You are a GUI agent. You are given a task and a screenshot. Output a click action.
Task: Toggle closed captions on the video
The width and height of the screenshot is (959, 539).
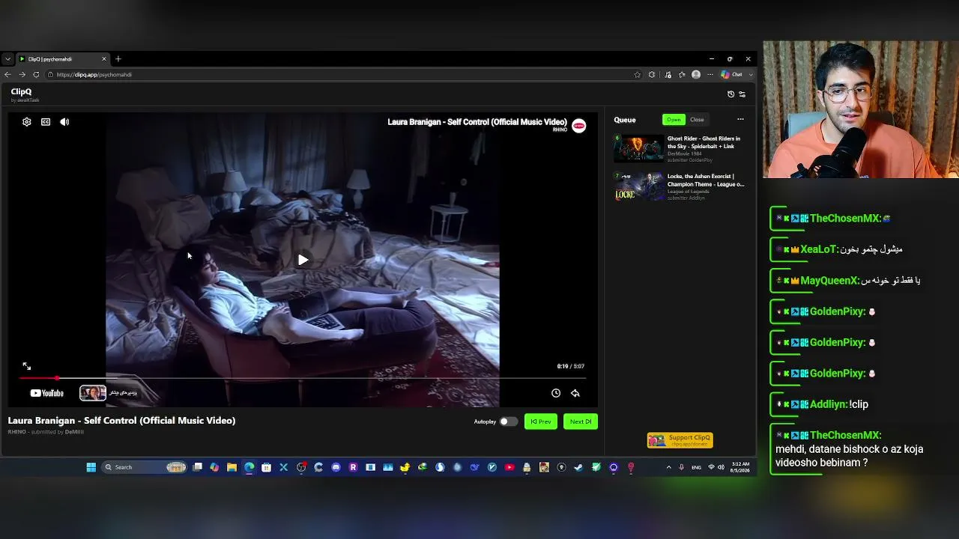[x=46, y=122]
